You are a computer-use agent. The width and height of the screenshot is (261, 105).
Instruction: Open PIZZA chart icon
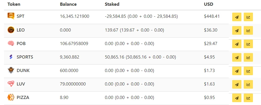[248, 98]
